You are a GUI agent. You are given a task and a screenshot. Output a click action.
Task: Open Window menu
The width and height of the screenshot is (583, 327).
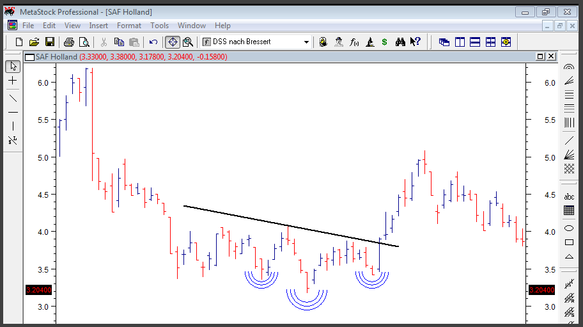(192, 26)
